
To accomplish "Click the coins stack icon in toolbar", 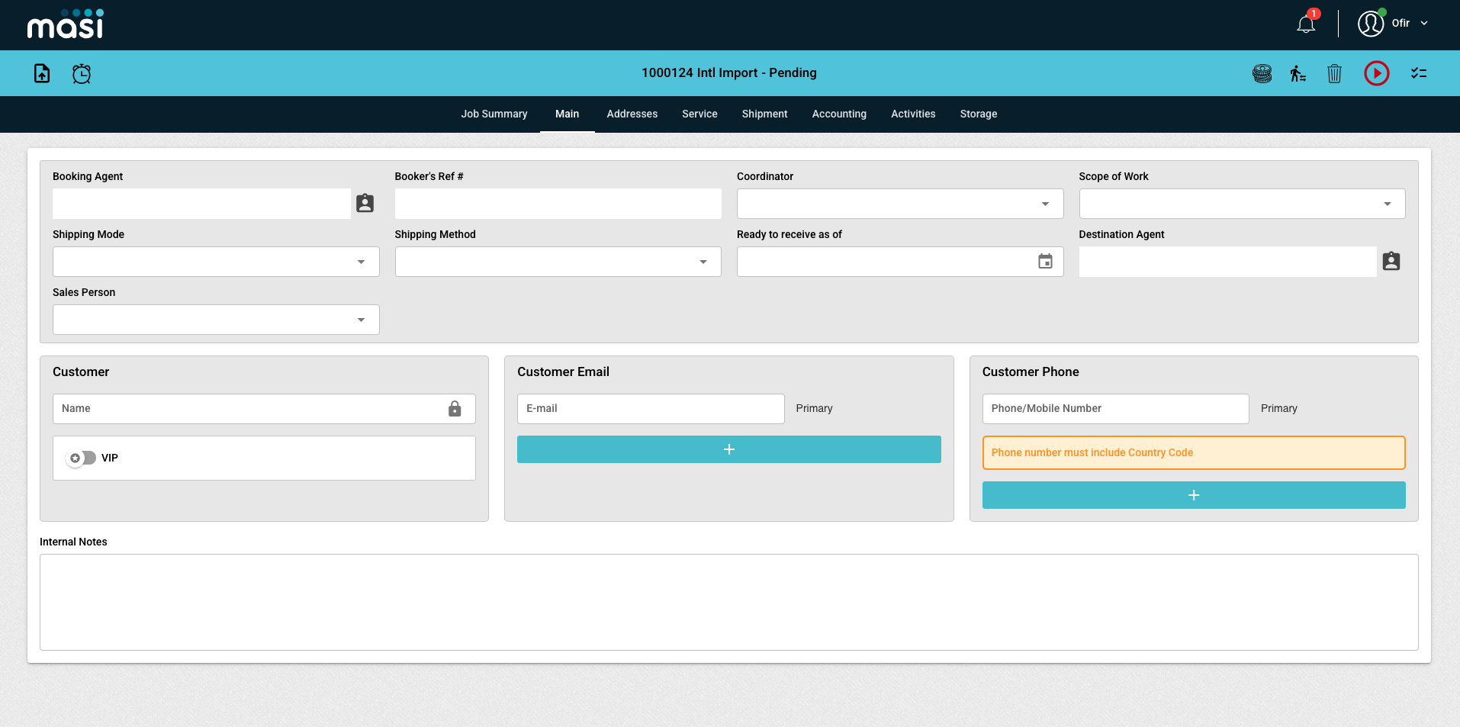I will click(1262, 73).
